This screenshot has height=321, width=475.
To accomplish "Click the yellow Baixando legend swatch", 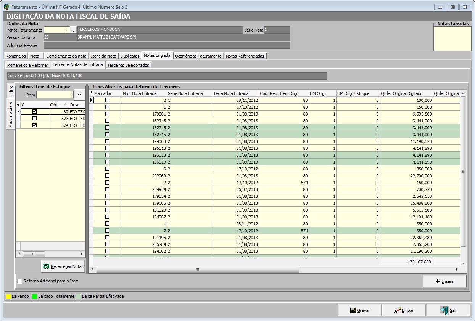I will pos(8,296).
